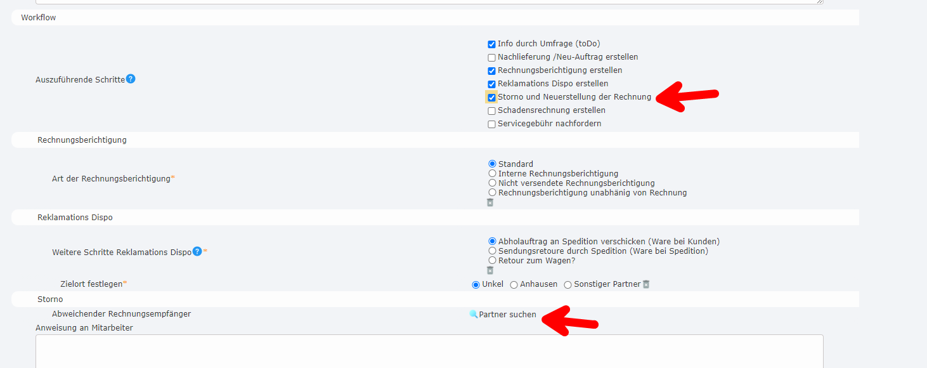Choose Retour zum Wagen option
This screenshot has height=368, width=927.
point(493,260)
